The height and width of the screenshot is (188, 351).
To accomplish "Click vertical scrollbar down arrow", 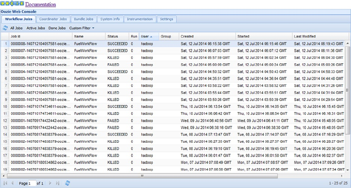I will (347, 170).
